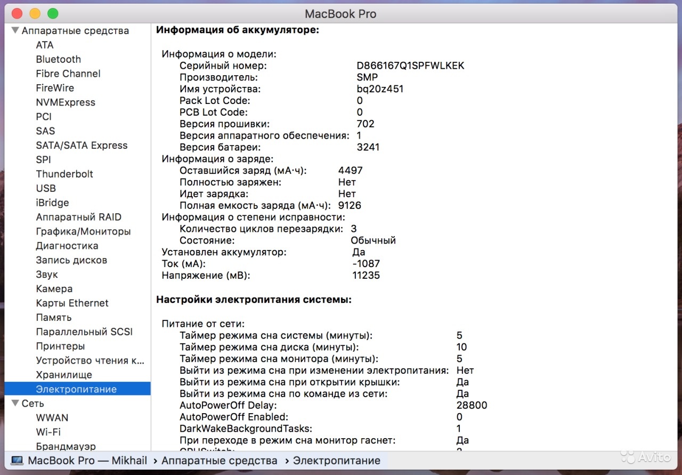Screen dimensions: 682x475
Task: Select Диагностика in the sidebar
Action: click(x=67, y=246)
